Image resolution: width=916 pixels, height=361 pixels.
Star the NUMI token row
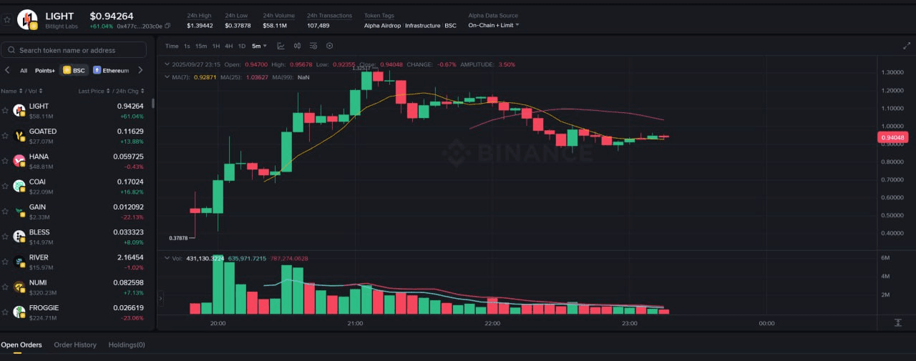click(5, 287)
